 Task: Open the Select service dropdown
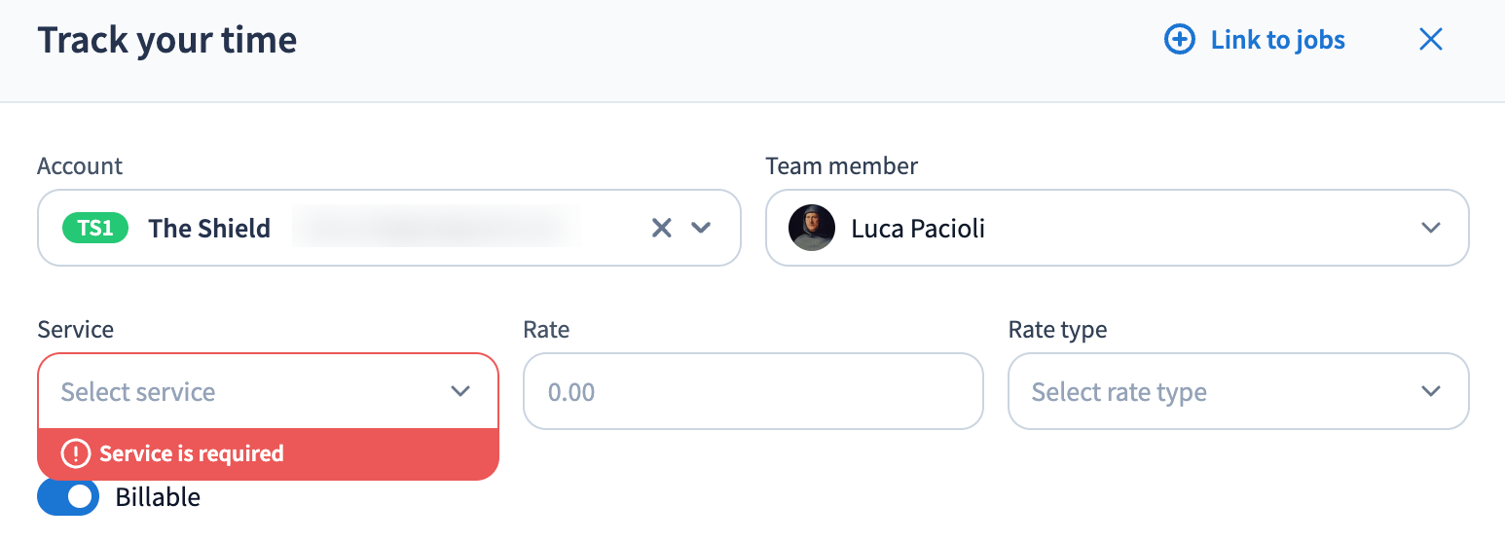pos(243,391)
